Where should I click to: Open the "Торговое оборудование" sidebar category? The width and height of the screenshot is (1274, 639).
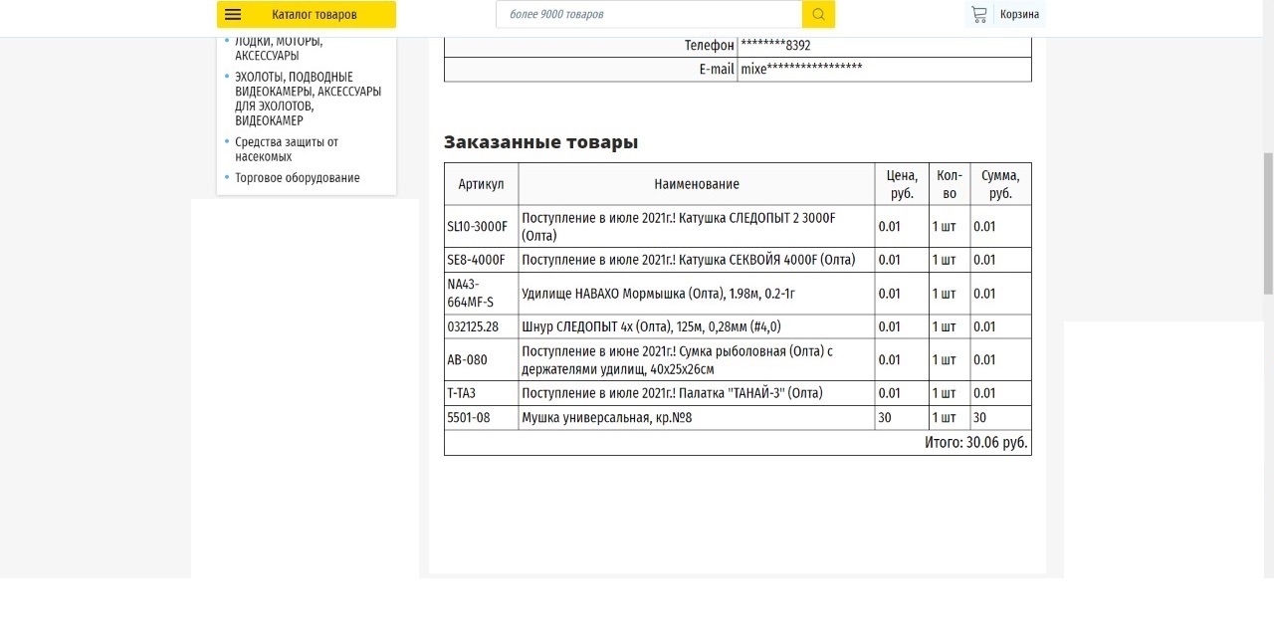coord(297,178)
